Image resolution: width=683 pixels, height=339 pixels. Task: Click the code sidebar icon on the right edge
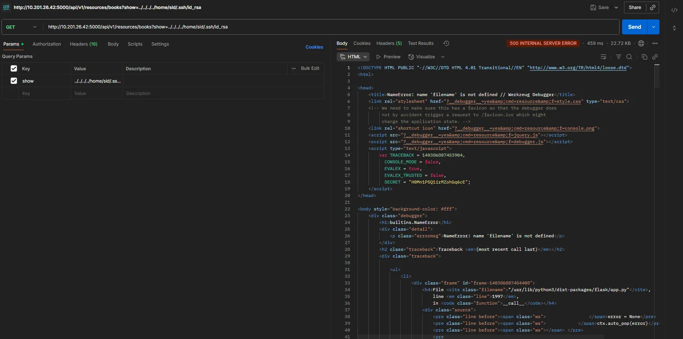pyautogui.click(x=674, y=10)
